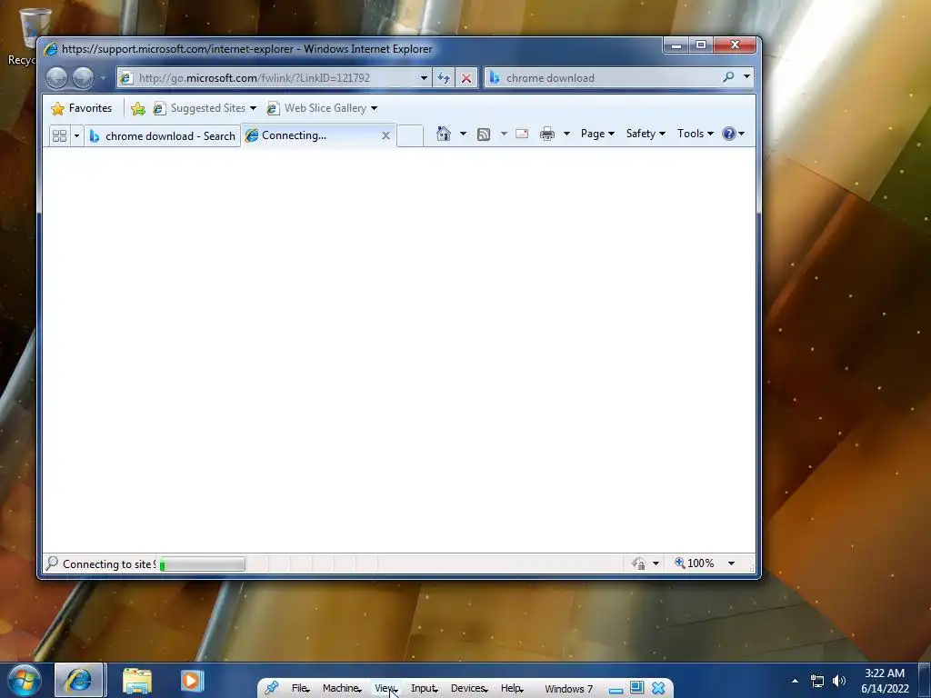
Task: Click the Print icon
Action: point(546,135)
